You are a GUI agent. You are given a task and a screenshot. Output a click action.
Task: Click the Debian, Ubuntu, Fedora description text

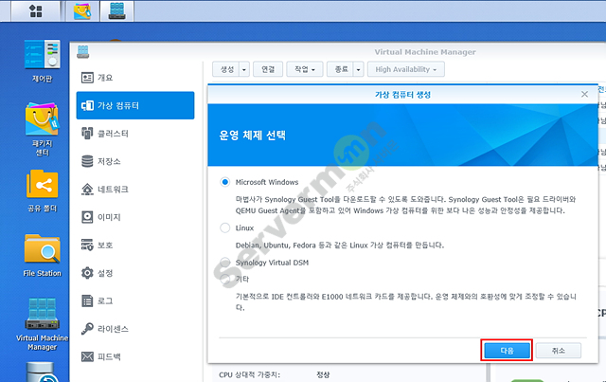340,245
